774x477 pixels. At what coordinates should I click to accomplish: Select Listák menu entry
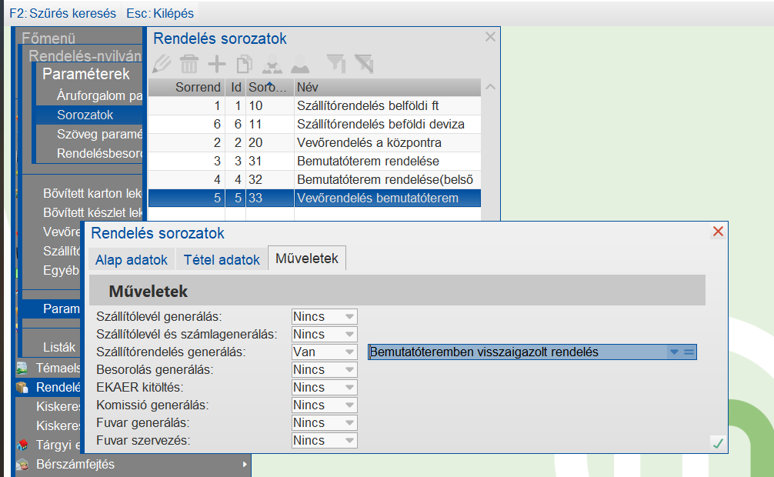[x=59, y=347]
